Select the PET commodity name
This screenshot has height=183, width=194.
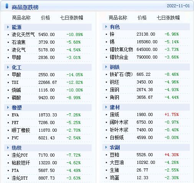15,123
